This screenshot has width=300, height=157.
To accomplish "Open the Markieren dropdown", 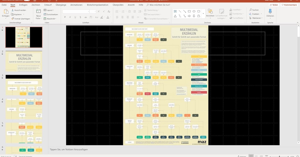I will [x=256, y=18].
